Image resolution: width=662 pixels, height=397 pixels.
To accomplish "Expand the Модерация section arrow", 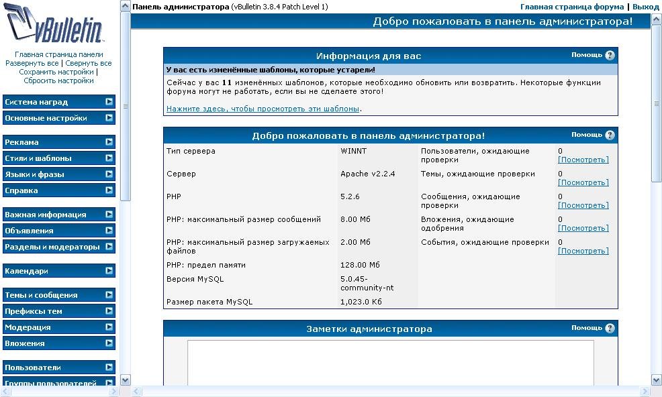I will [109, 327].
